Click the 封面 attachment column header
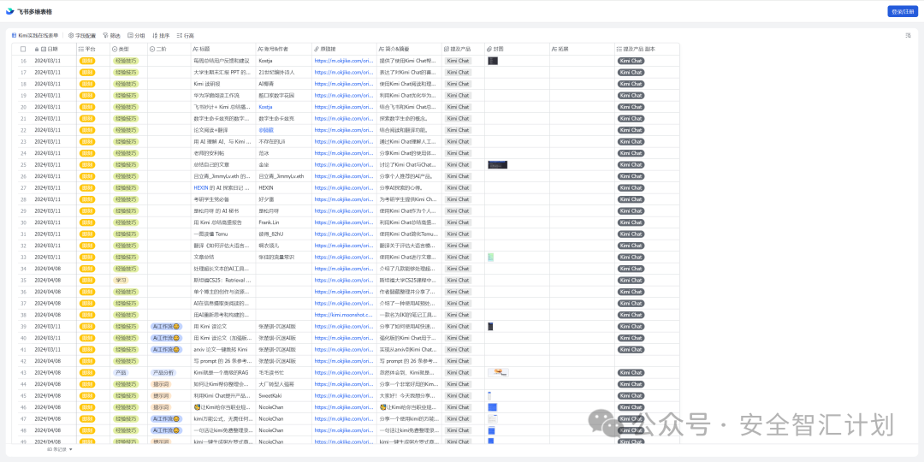This screenshot has height=462, width=924. (x=517, y=49)
